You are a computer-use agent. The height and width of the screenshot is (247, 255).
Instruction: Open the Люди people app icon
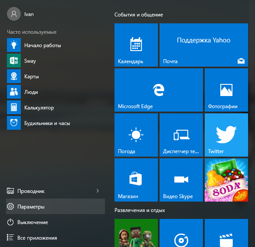pos(14,92)
